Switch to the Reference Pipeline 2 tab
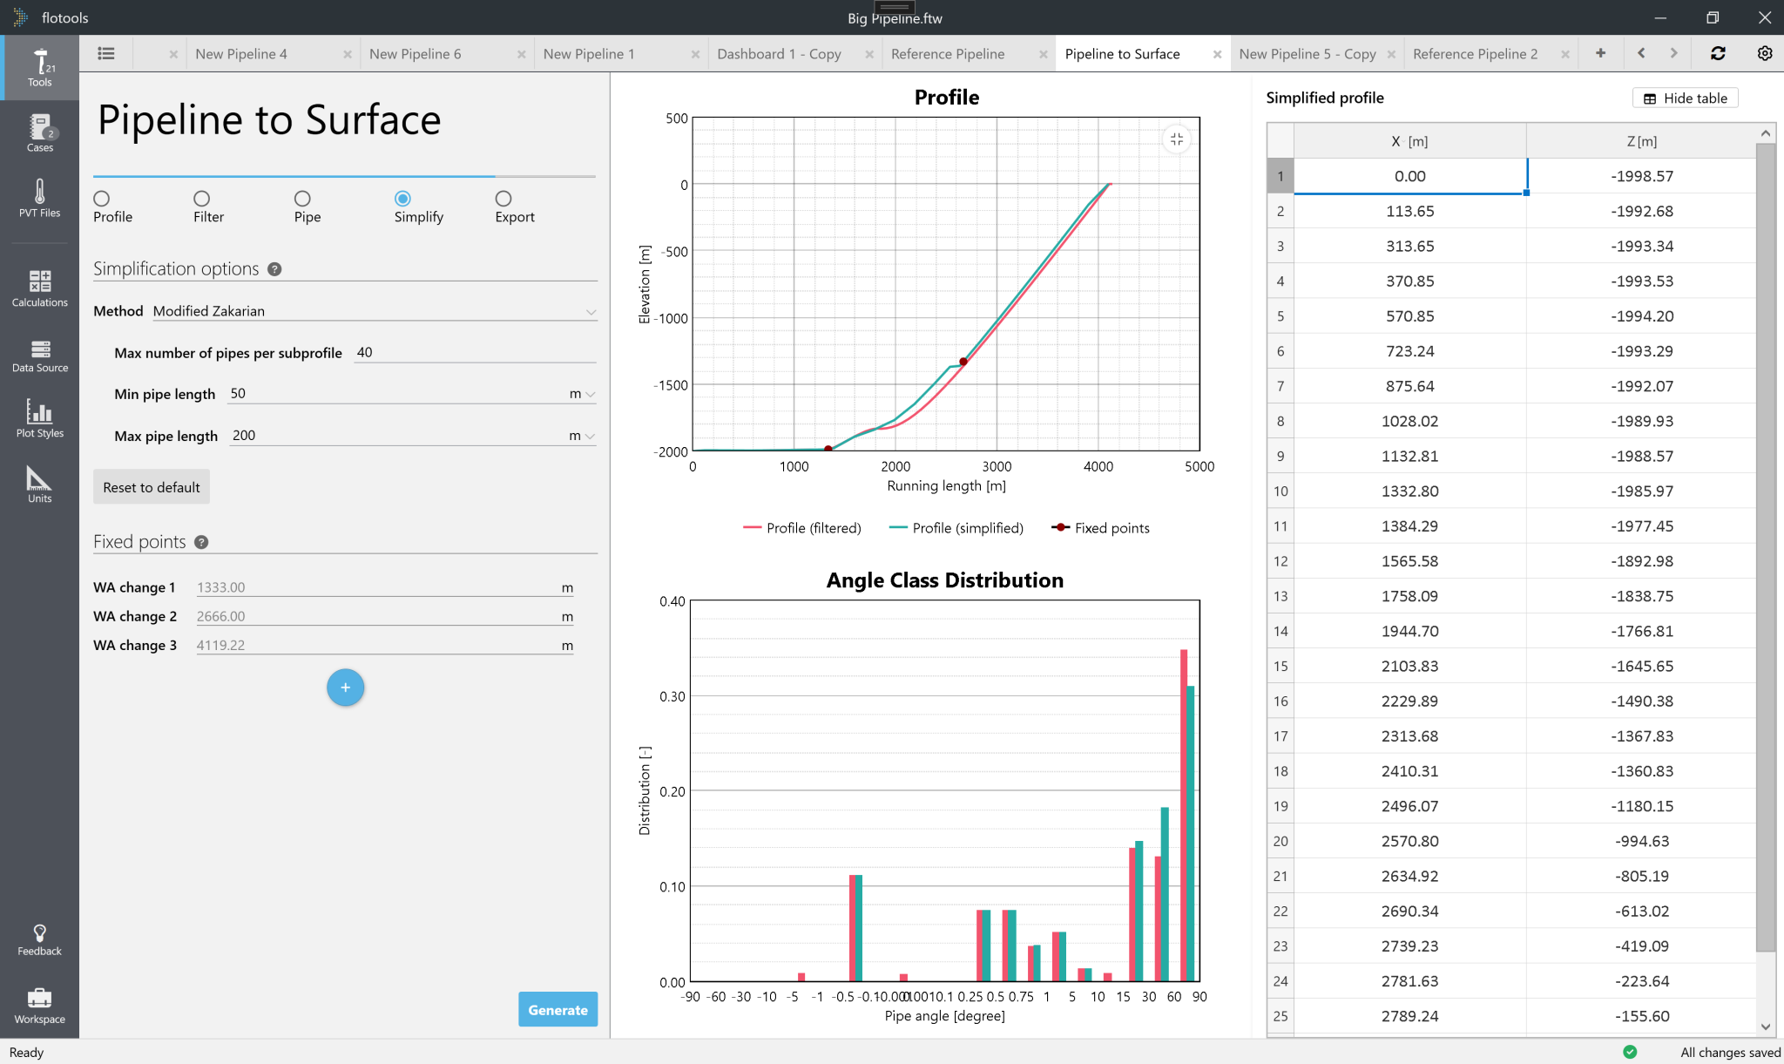Image resolution: width=1784 pixels, height=1064 pixels. tap(1477, 53)
